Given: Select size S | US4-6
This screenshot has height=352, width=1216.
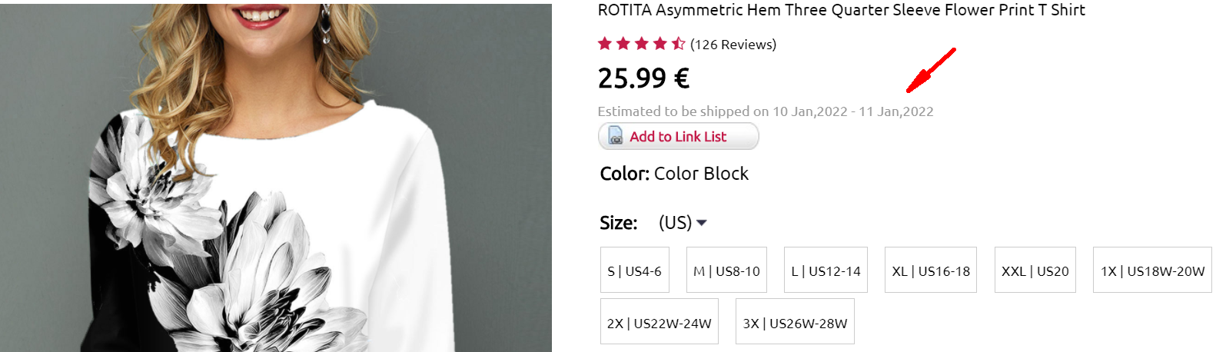Looking at the screenshot, I should 634,271.
